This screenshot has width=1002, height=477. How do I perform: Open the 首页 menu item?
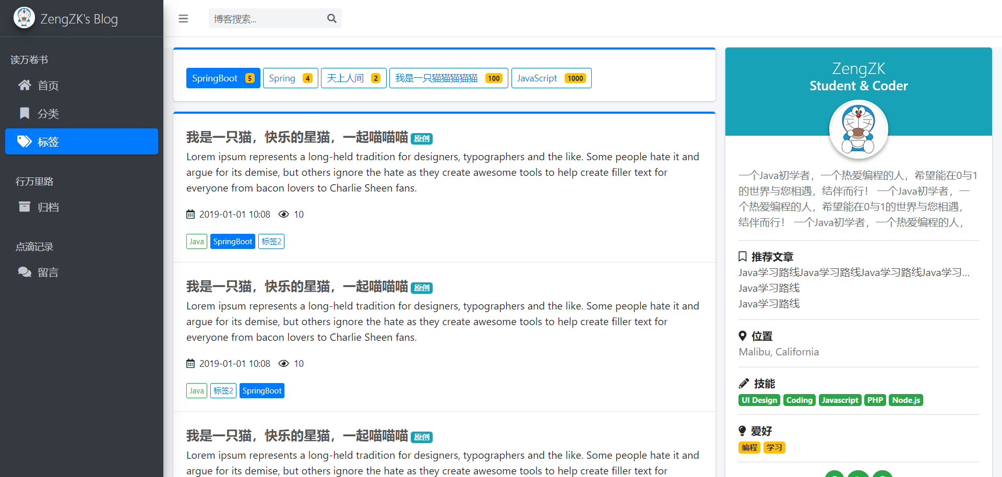pos(81,85)
